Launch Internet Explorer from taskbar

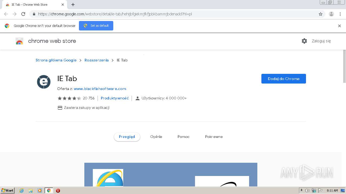coord(22,190)
